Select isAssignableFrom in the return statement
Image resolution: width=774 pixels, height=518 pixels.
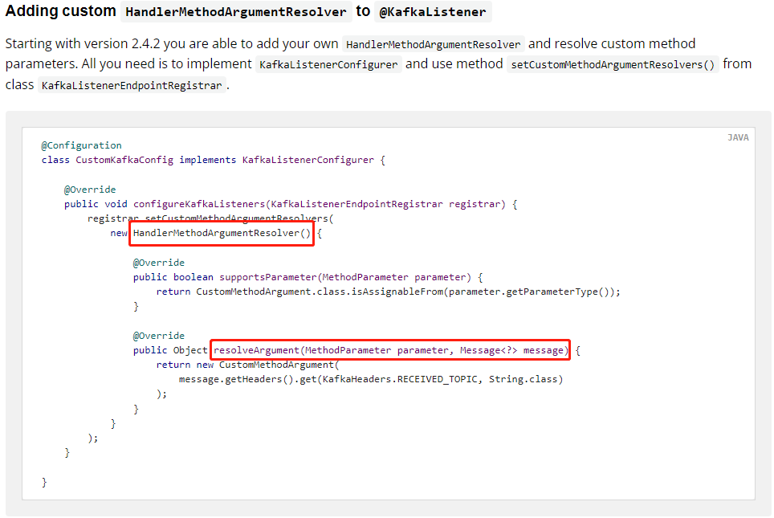[398, 292]
